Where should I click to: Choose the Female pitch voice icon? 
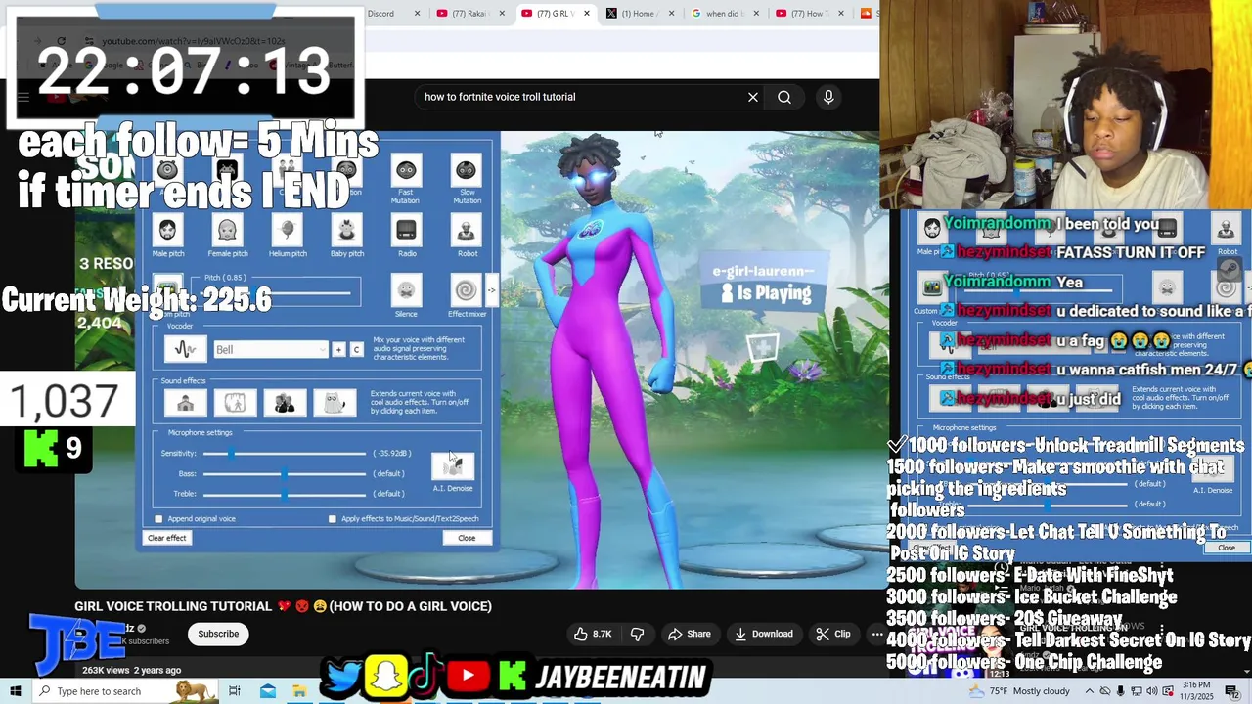pos(227,231)
